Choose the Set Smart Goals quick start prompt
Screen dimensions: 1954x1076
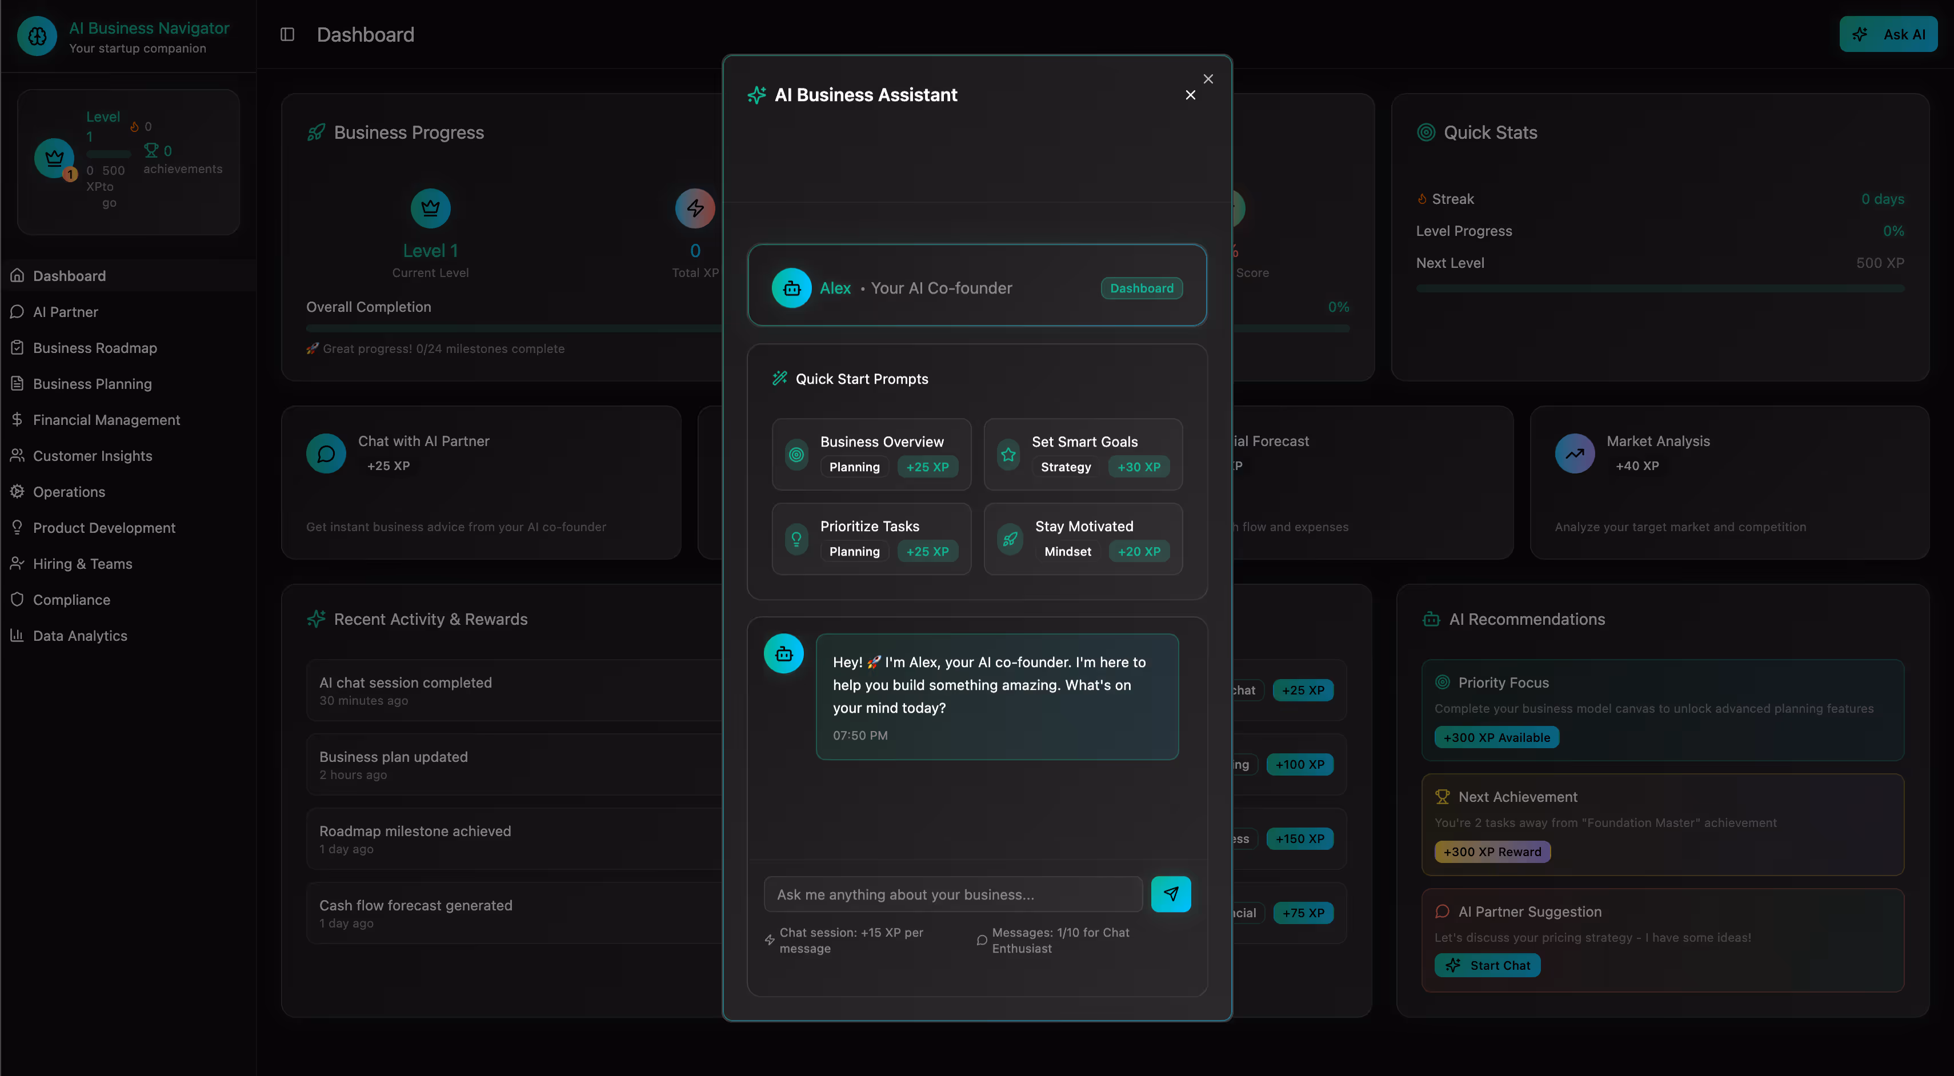click(x=1083, y=454)
